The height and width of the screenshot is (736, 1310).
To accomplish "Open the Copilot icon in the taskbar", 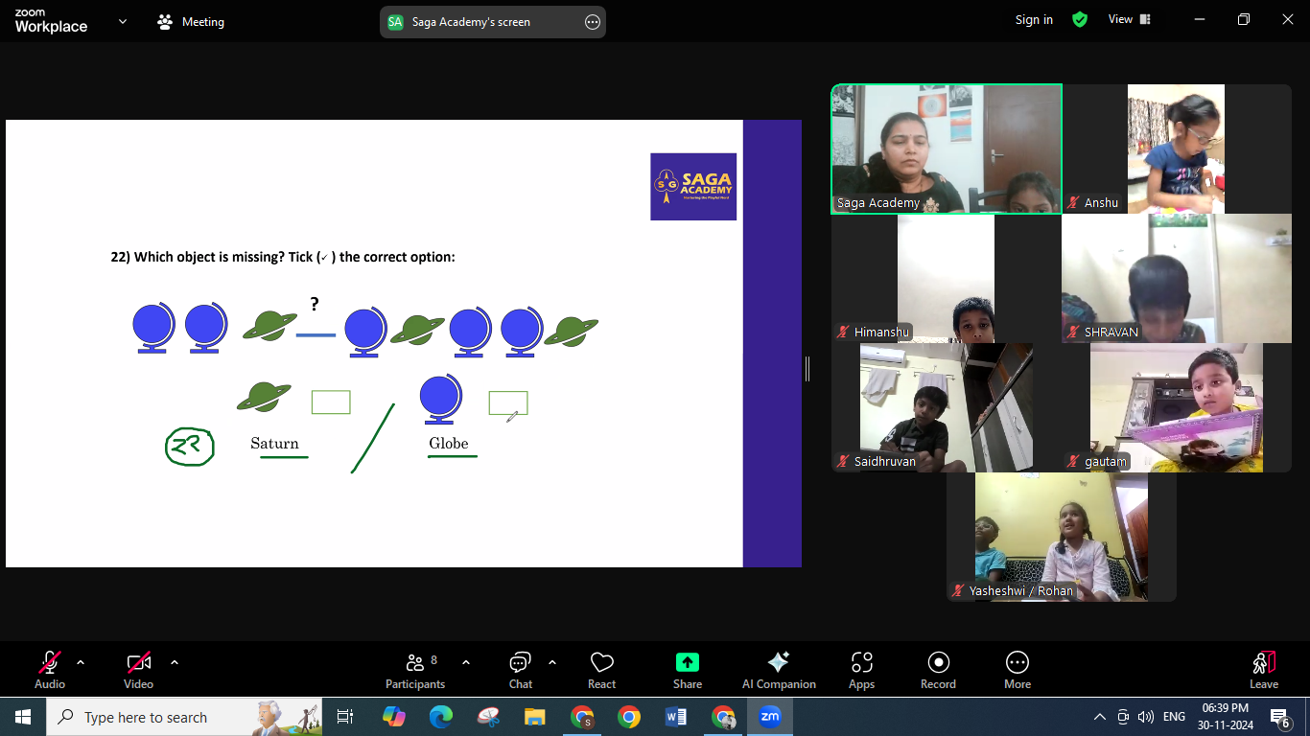I will pos(394,717).
